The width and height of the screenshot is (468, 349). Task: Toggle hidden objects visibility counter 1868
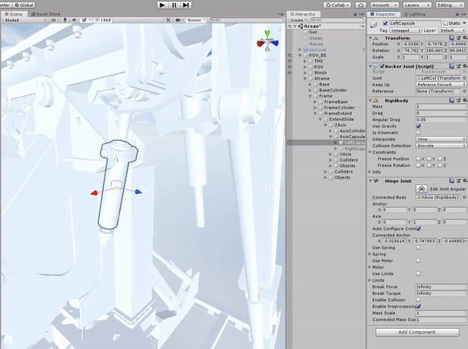coord(103,20)
